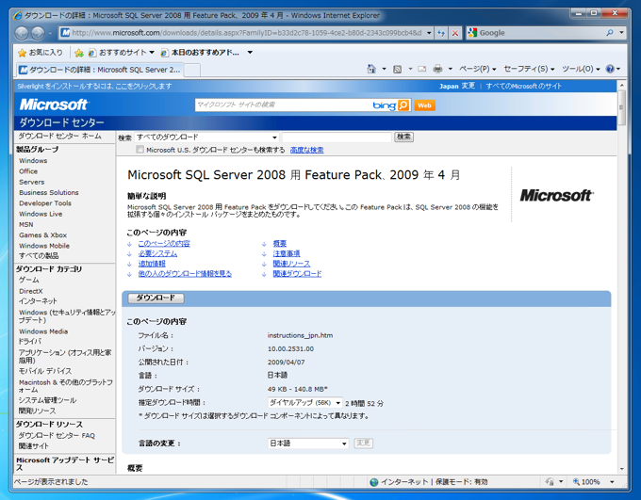Click the URL address field
641x500 pixels.
pos(247,33)
